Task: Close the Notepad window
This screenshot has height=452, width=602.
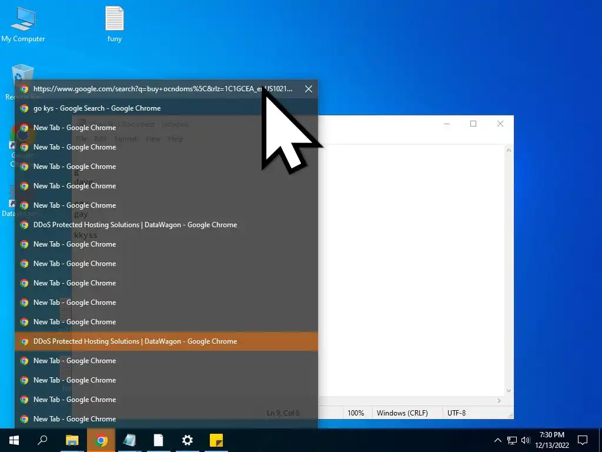Action: tap(500, 124)
